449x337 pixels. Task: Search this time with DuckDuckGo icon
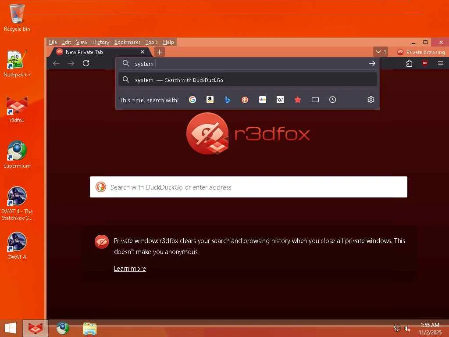click(245, 100)
